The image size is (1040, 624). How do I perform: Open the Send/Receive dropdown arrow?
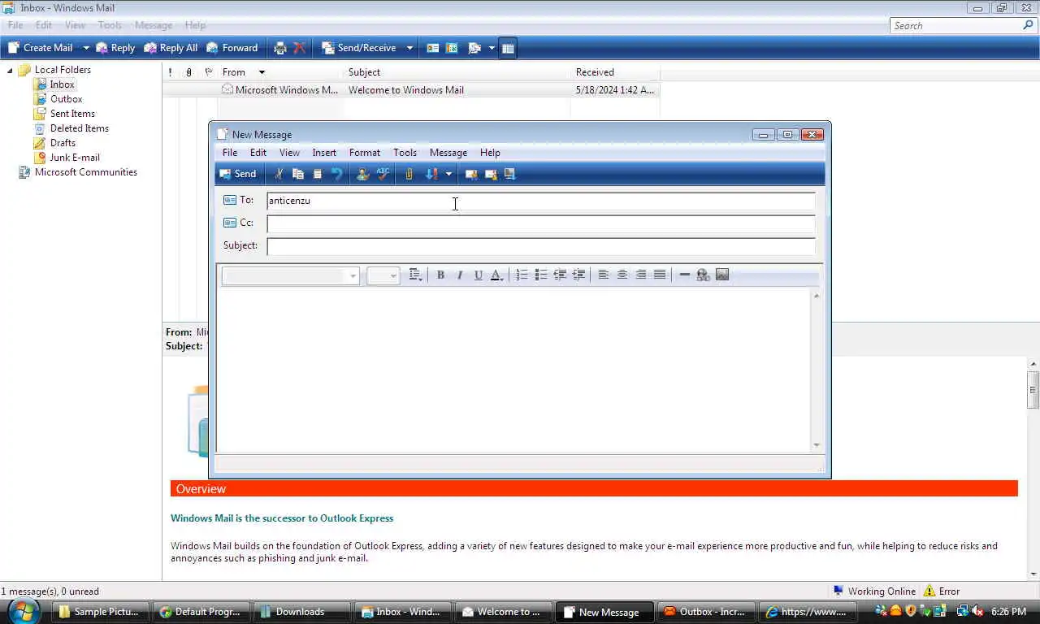coord(409,48)
